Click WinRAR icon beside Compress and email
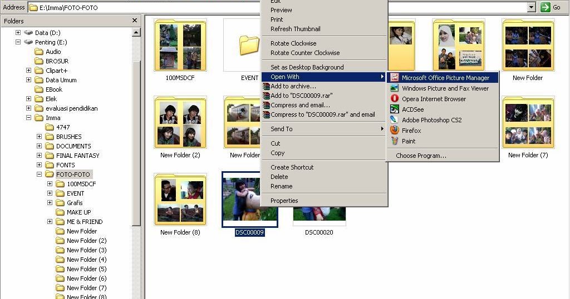 pyautogui.click(x=267, y=105)
